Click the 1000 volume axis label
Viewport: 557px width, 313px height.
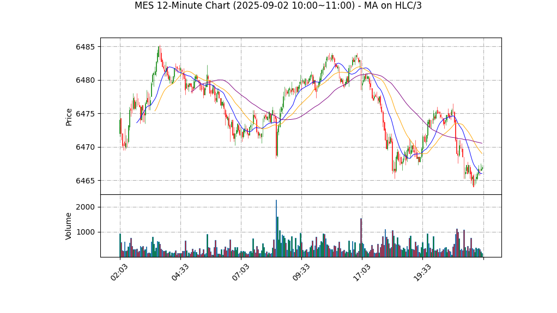(x=85, y=232)
